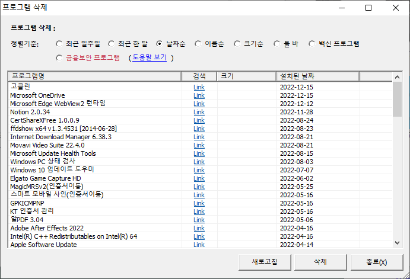Sort by 설치된 날짜 column header

[x=317, y=76]
